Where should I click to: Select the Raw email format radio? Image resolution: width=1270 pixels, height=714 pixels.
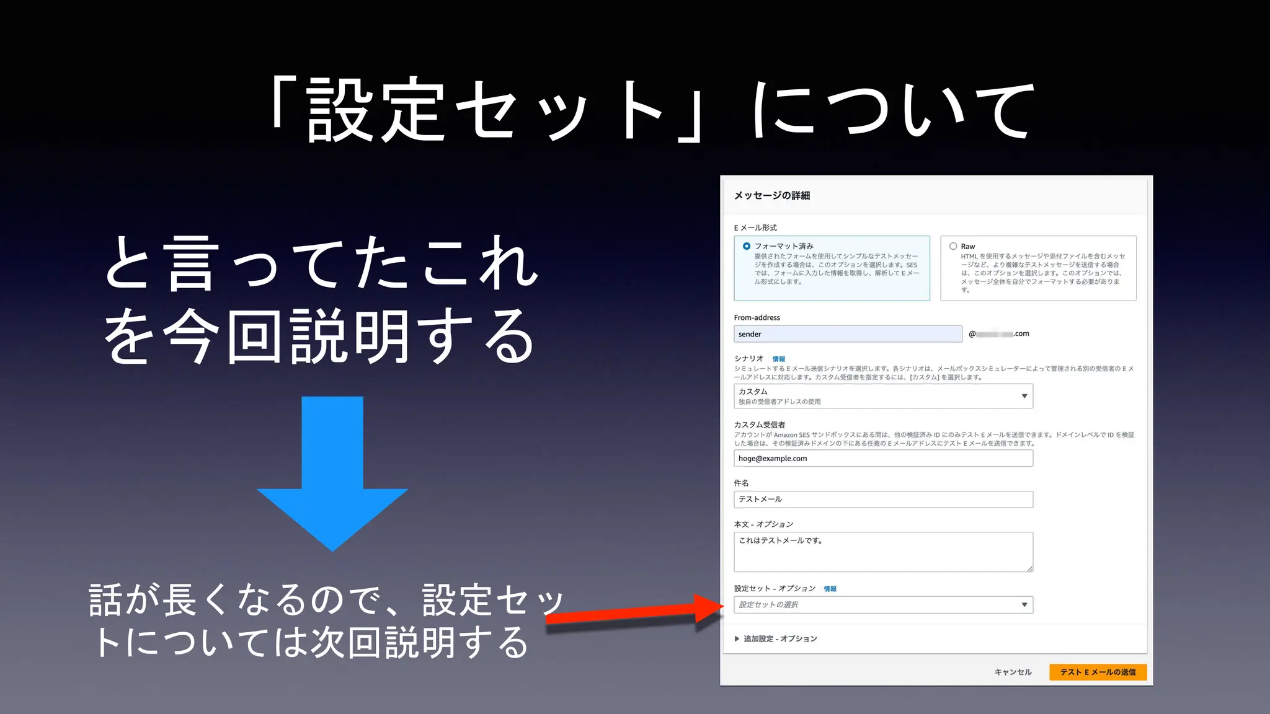pyautogui.click(x=953, y=246)
